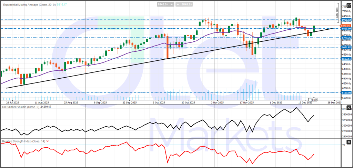Click the 6720.26 horizontal level price tag
This screenshot has width=353, height=168.
click(346, 38)
